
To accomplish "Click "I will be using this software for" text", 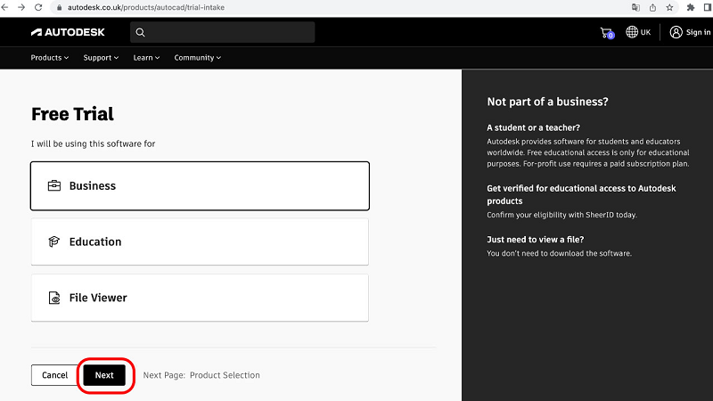I will tap(94, 143).
